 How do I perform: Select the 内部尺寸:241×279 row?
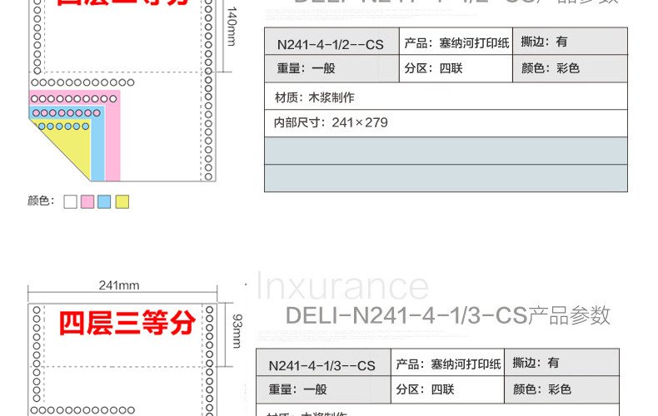point(446,123)
